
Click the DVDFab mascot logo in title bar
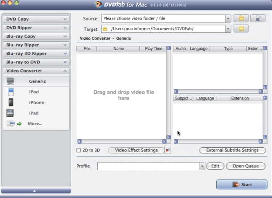98,4
